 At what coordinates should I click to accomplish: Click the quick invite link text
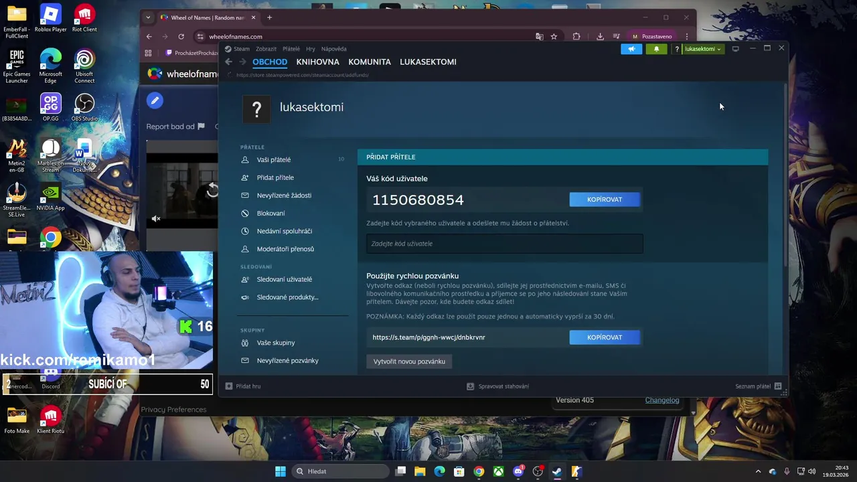[x=428, y=337]
